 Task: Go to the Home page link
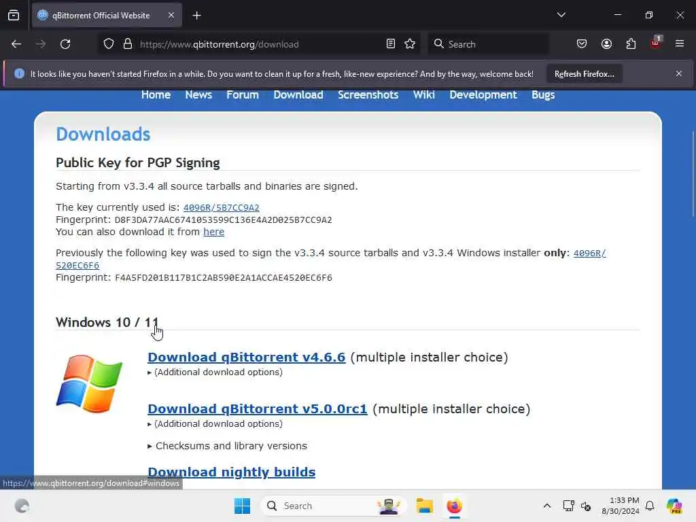pos(156,95)
